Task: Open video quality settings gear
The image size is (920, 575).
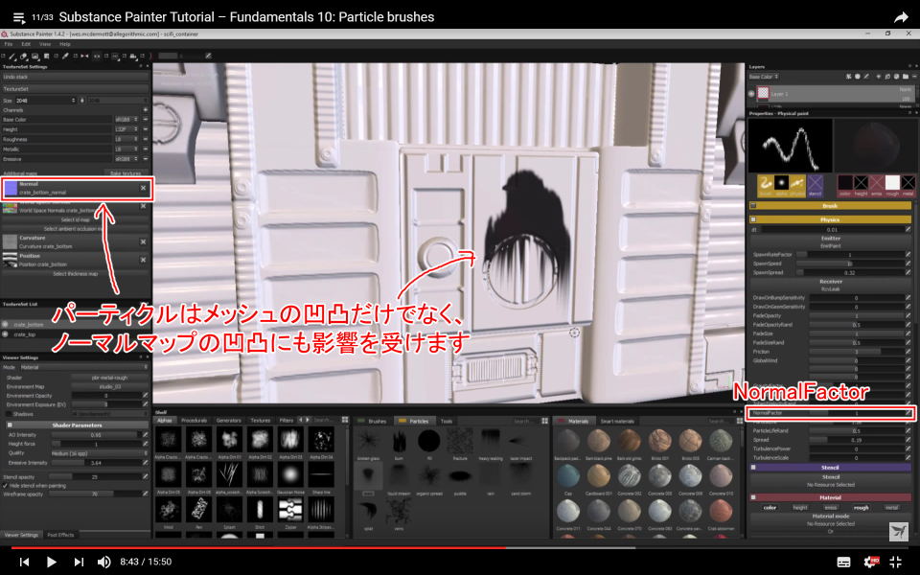Action: pyautogui.click(x=871, y=563)
